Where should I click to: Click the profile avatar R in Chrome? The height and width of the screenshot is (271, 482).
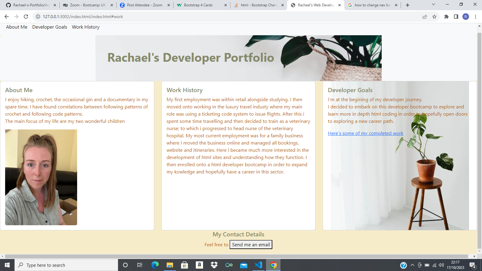pyautogui.click(x=466, y=17)
